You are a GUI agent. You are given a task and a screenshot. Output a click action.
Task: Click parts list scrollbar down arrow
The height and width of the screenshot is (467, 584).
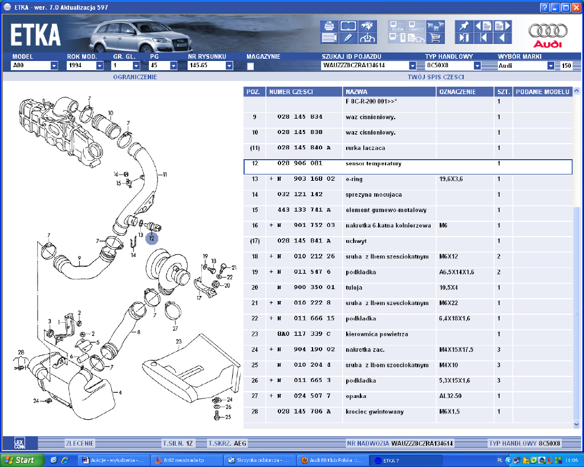point(576,424)
